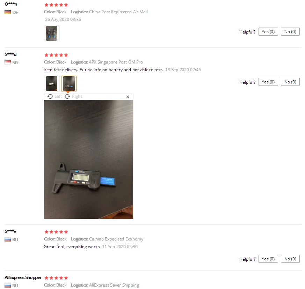Viewport: 305px width, 289px height.
Task: Click the German flag icon next to DE
Action: (8, 12)
